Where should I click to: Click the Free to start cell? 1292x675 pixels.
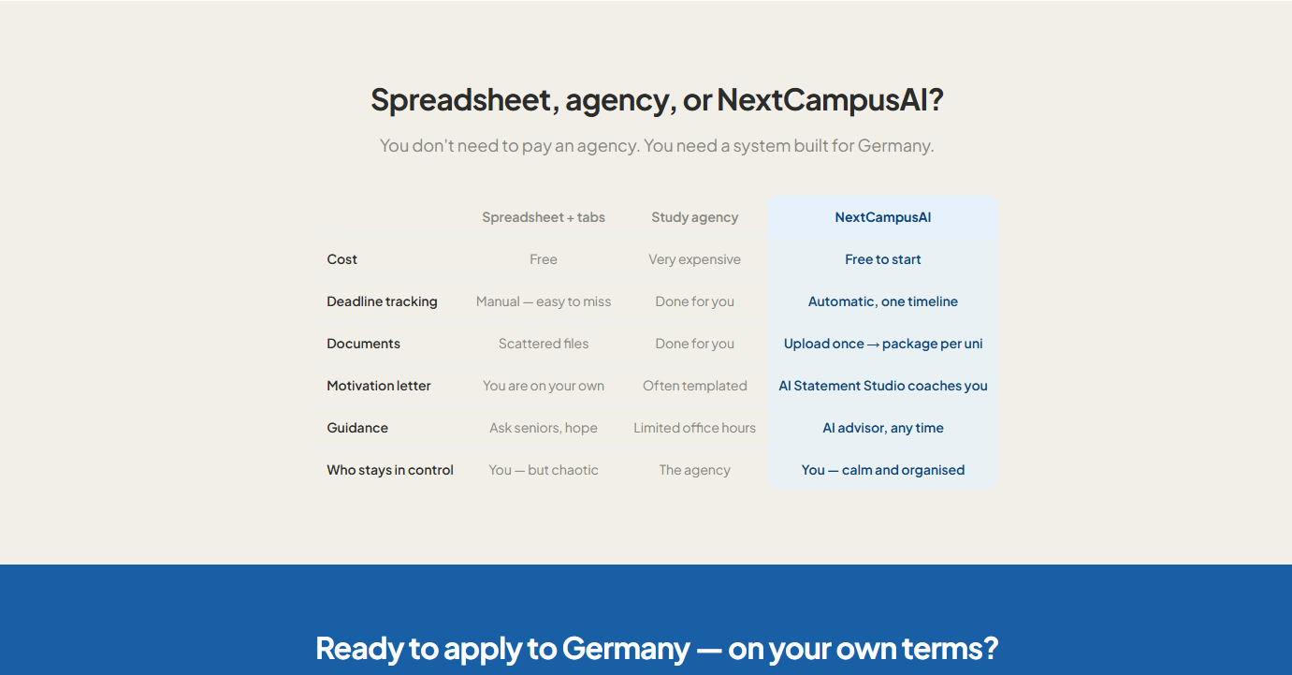tap(883, 259)
